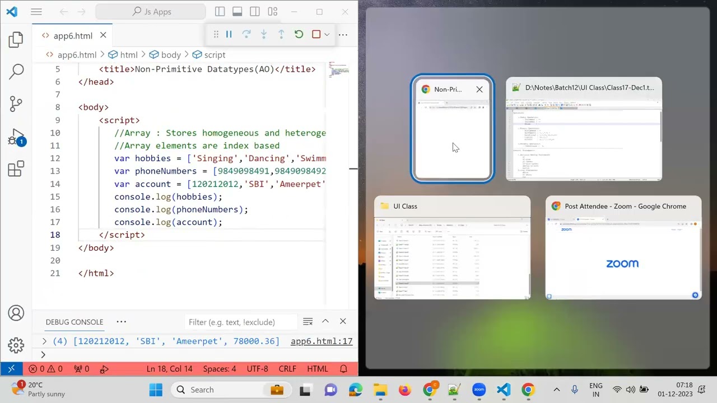Pause the debug session
The height and width of the screenshot is (403, 717).
229,35
